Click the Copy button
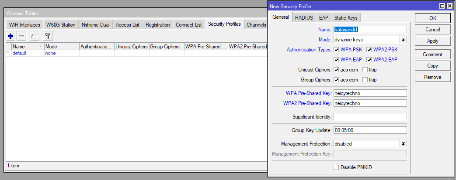 (433, 66)
